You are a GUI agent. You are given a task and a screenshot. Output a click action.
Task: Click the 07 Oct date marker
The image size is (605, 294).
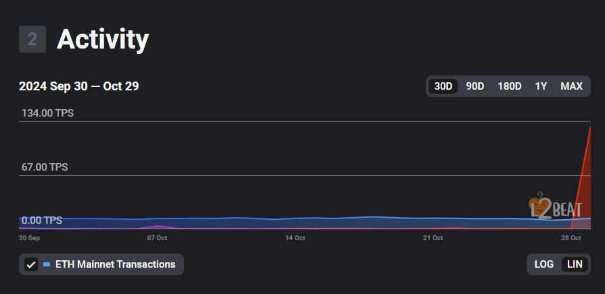point(157,238)
